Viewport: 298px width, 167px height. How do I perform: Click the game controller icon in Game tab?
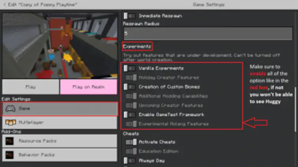tap(10, 109)
